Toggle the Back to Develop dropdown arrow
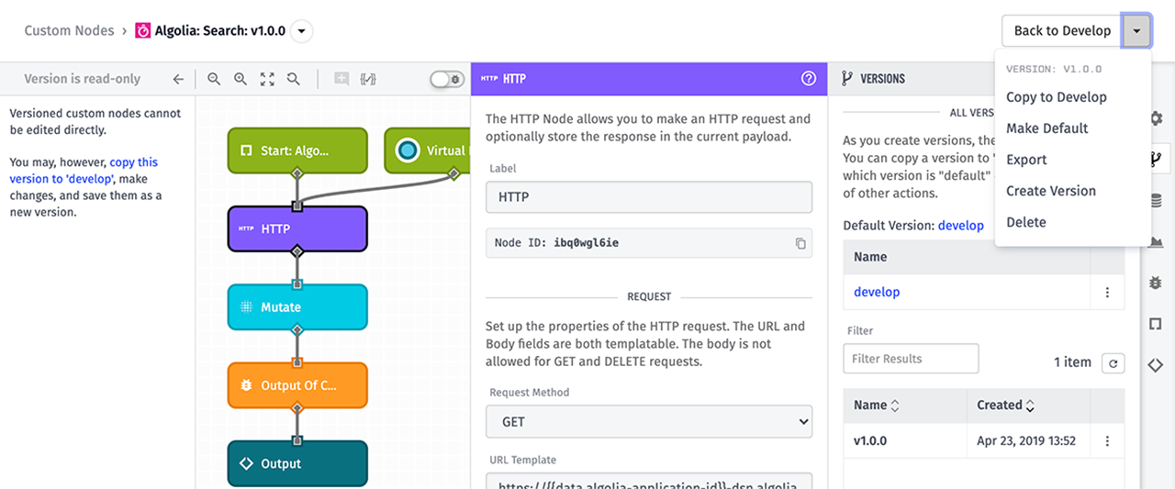The width and height of the screenshot is (1175, 489). 1136,30
